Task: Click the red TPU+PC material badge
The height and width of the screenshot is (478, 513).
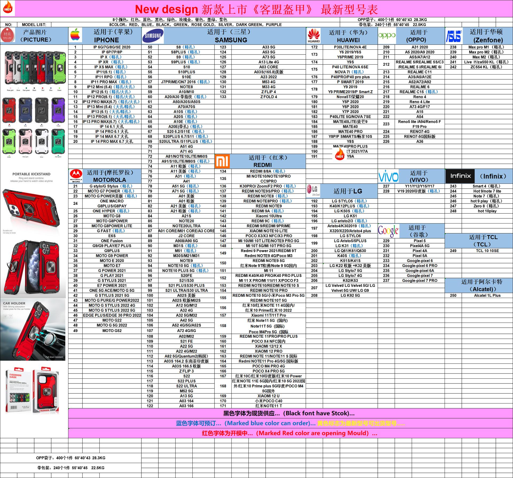Action: pos(8,36)
